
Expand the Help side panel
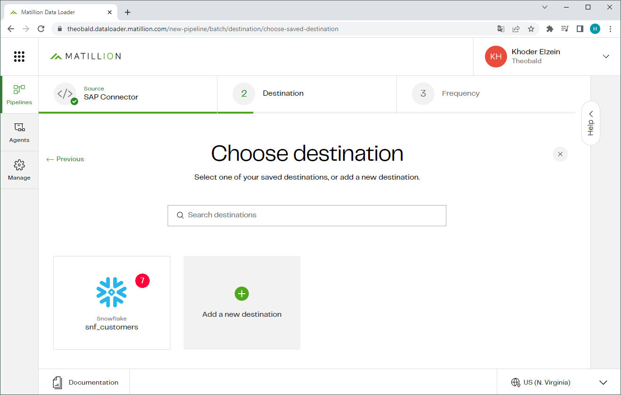point(591,123)
